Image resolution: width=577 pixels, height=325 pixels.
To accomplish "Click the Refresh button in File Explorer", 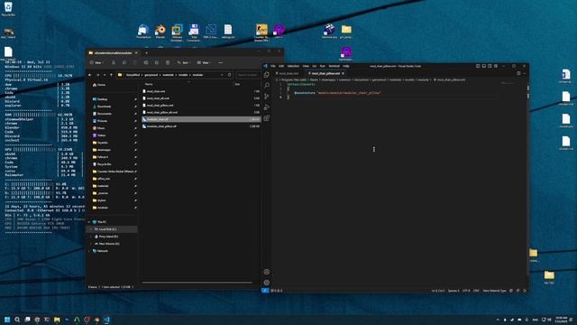I will click(229, 75).
